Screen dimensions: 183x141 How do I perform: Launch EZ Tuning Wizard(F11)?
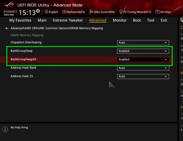click(135, 12)
